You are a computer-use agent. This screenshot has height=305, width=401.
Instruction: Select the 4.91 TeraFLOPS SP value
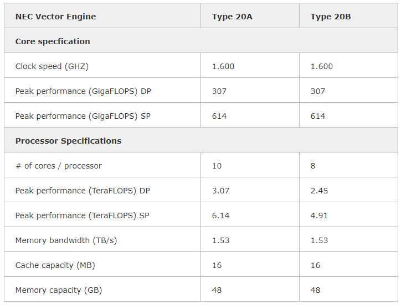pyautogui.click(x=319, y=215)
